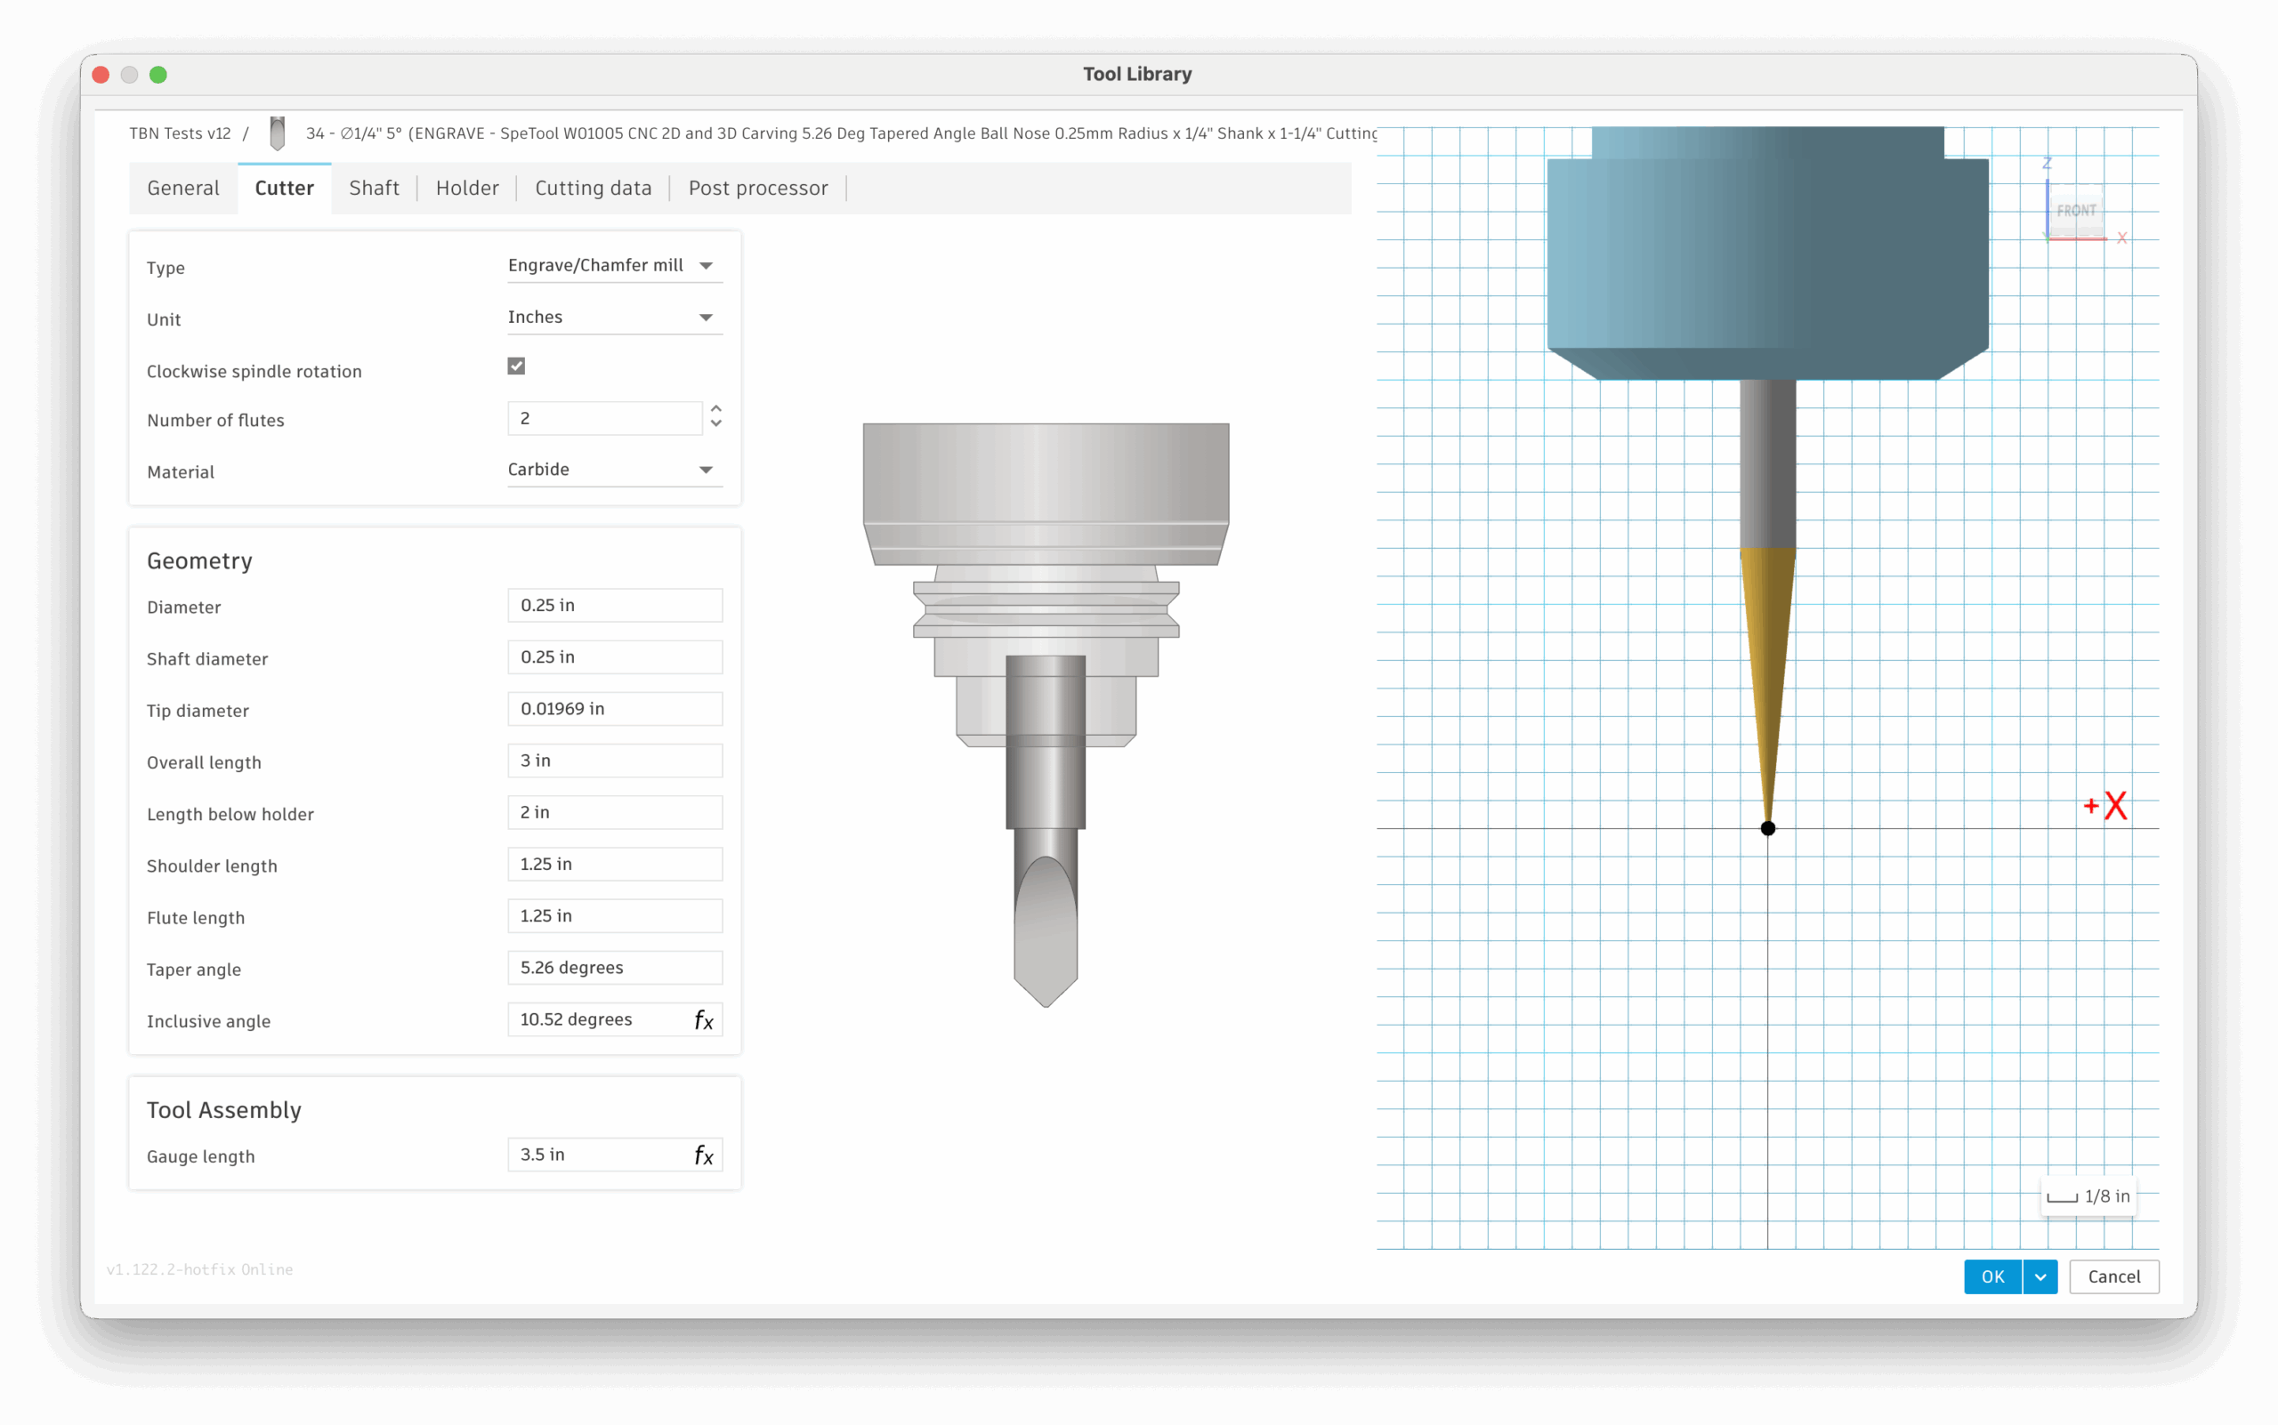Click the Tip diameter input field
This screenshot has width=2278, height=1425.
[x=614, y=709]
